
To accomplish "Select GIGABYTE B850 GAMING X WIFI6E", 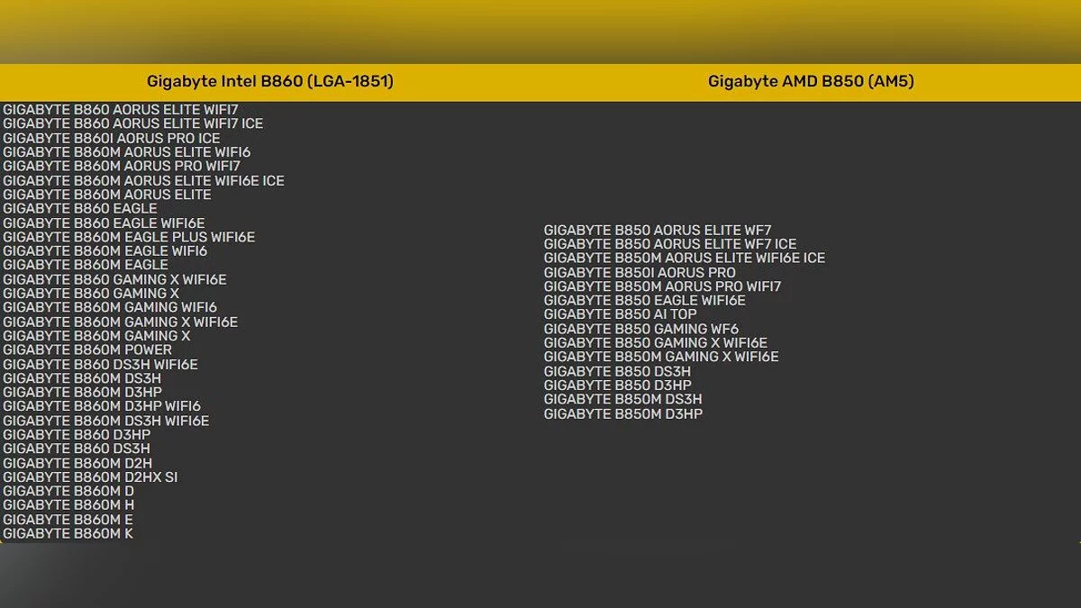I will click(x=656, y=342).
